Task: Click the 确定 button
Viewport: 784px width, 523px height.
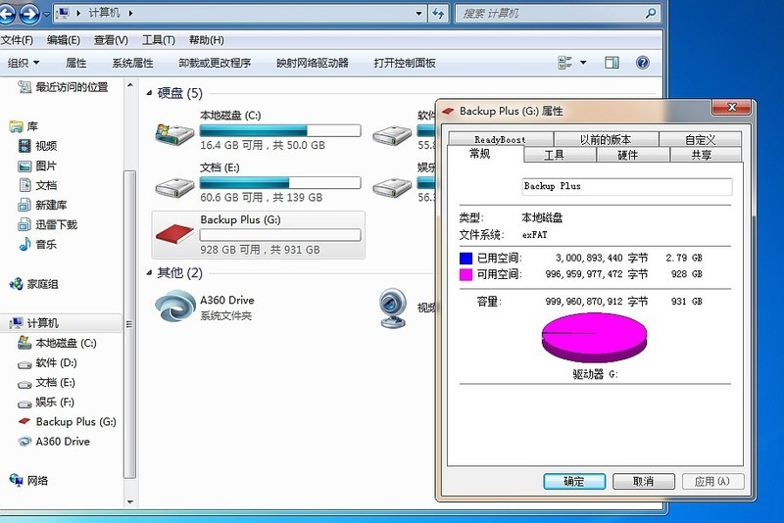Action: pos(574,481)
